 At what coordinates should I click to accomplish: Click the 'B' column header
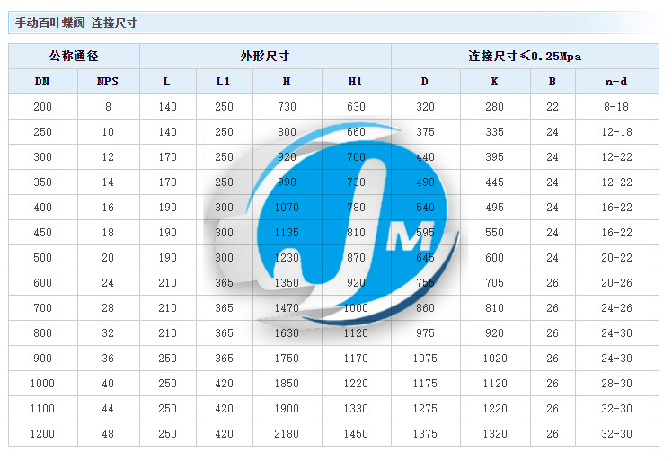553,82
